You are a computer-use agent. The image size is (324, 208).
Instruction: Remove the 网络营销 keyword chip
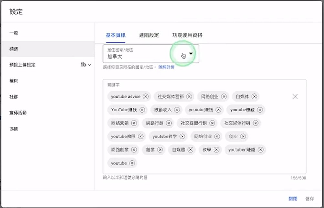coord(134,123)
